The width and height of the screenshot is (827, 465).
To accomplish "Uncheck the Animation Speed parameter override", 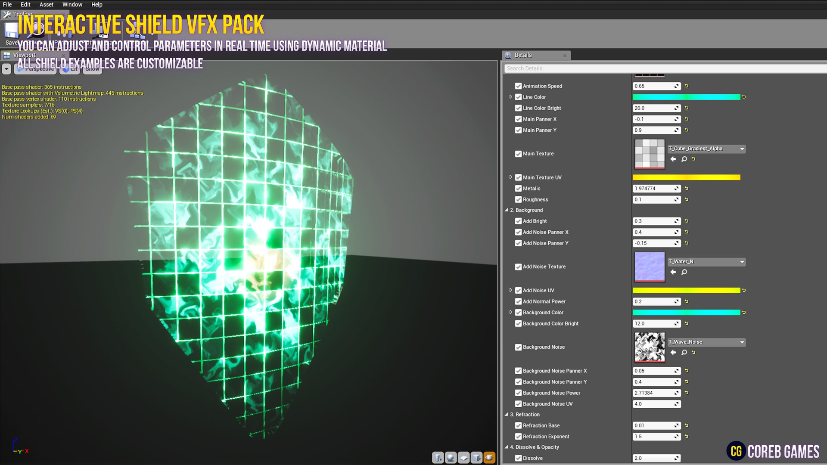I will 519,86.
